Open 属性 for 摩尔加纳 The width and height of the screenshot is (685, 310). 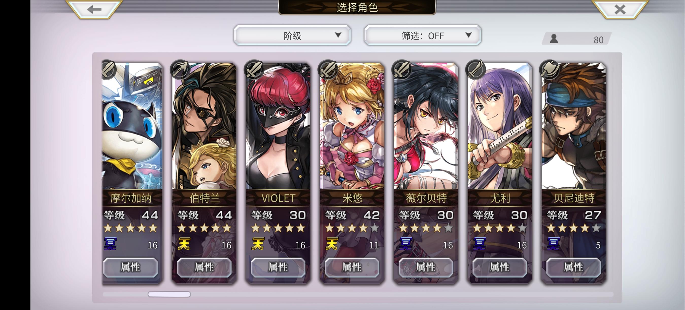(x=130, y=267)
